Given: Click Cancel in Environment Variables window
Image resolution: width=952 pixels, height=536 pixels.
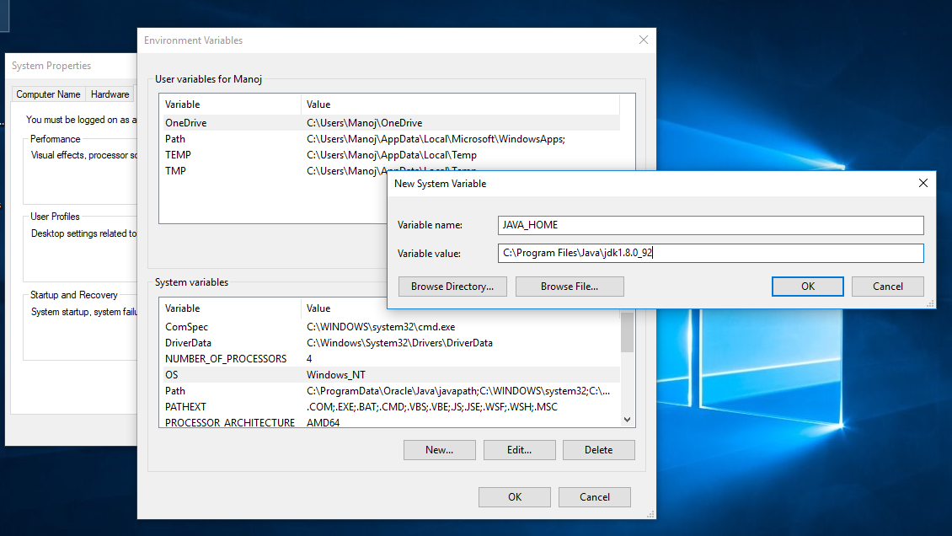Looking at the screenshot, I should 595,497.
